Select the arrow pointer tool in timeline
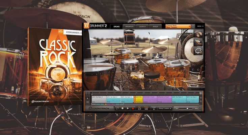The image size is (248, 135). click(x=88, y=98)
